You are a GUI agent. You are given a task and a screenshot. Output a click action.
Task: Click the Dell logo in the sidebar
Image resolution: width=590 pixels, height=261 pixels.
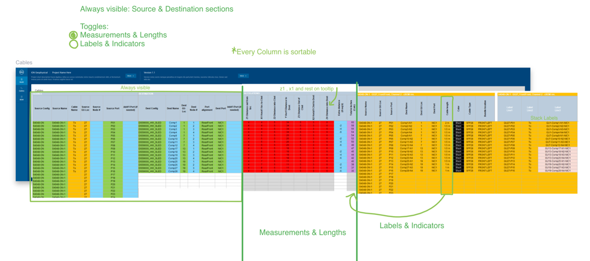pos(21,73)
